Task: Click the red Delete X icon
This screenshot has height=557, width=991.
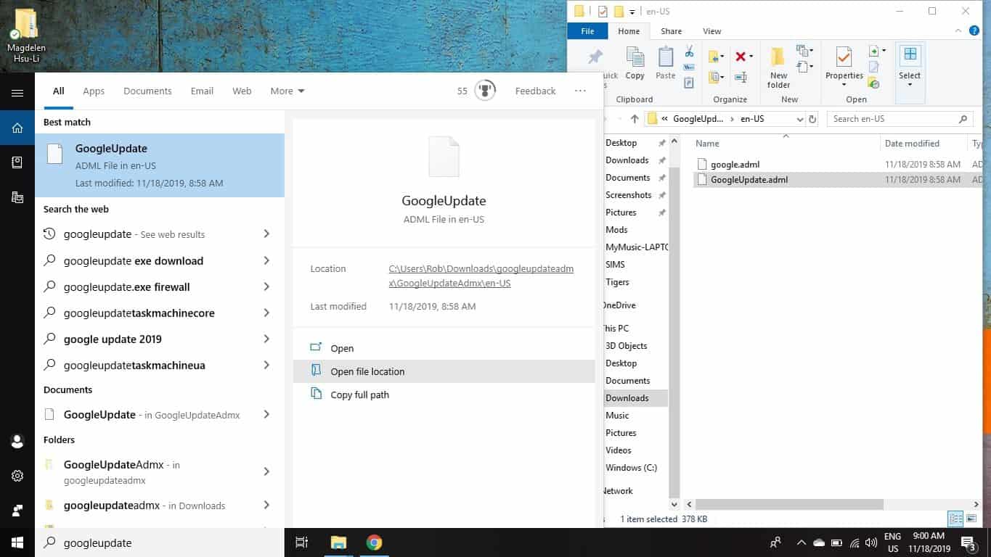Action: point(741,57)
